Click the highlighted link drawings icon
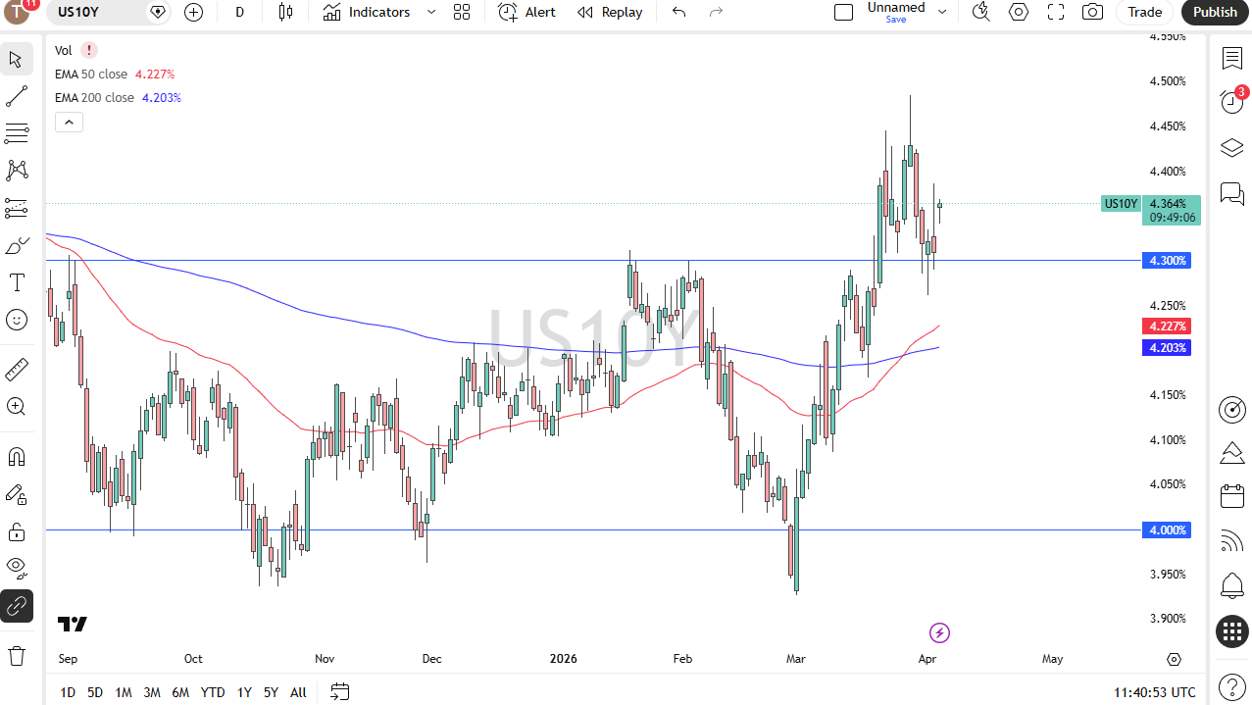The width and height of the screenshot is (1252, 705). [x=17, y=606]
